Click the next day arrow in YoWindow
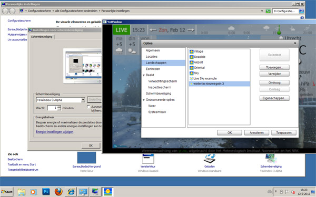Screen dimensions: 316x197 191,30
